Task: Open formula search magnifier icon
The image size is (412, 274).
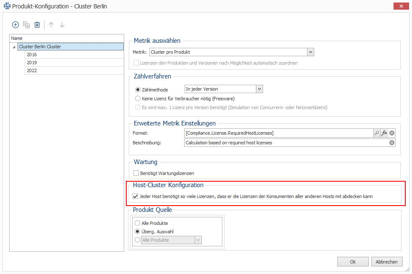Action: (x=377, y=133)
